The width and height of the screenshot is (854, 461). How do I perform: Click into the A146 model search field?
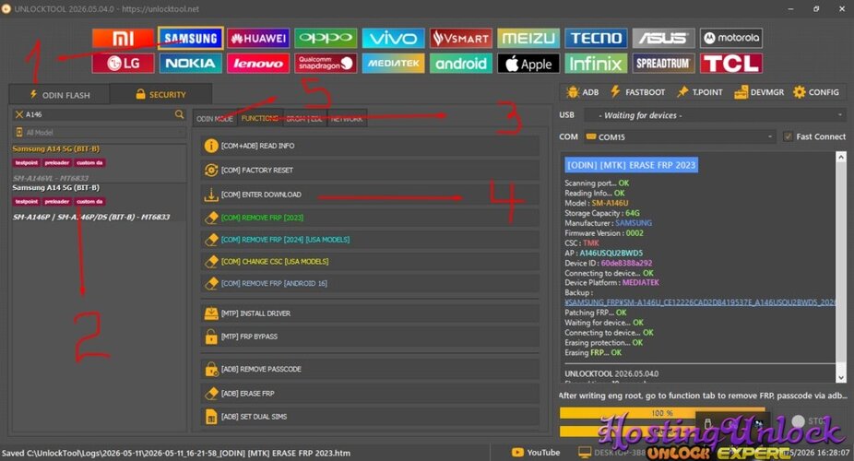[x=99, y=114]
